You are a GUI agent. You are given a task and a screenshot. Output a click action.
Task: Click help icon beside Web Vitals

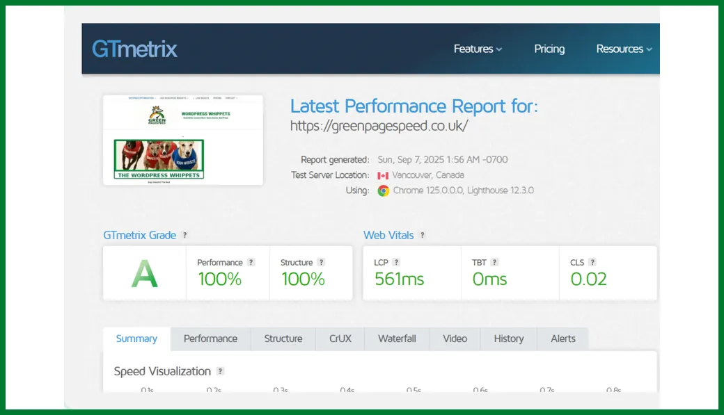422,235
